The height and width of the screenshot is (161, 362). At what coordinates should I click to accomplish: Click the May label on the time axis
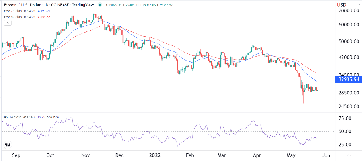point(291,155)
